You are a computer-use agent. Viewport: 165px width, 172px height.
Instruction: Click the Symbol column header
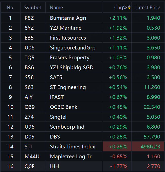tap(32, 8)
